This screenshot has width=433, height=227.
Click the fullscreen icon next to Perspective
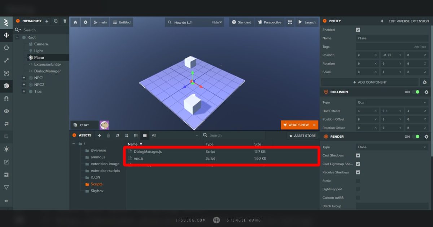click(290, 22)
